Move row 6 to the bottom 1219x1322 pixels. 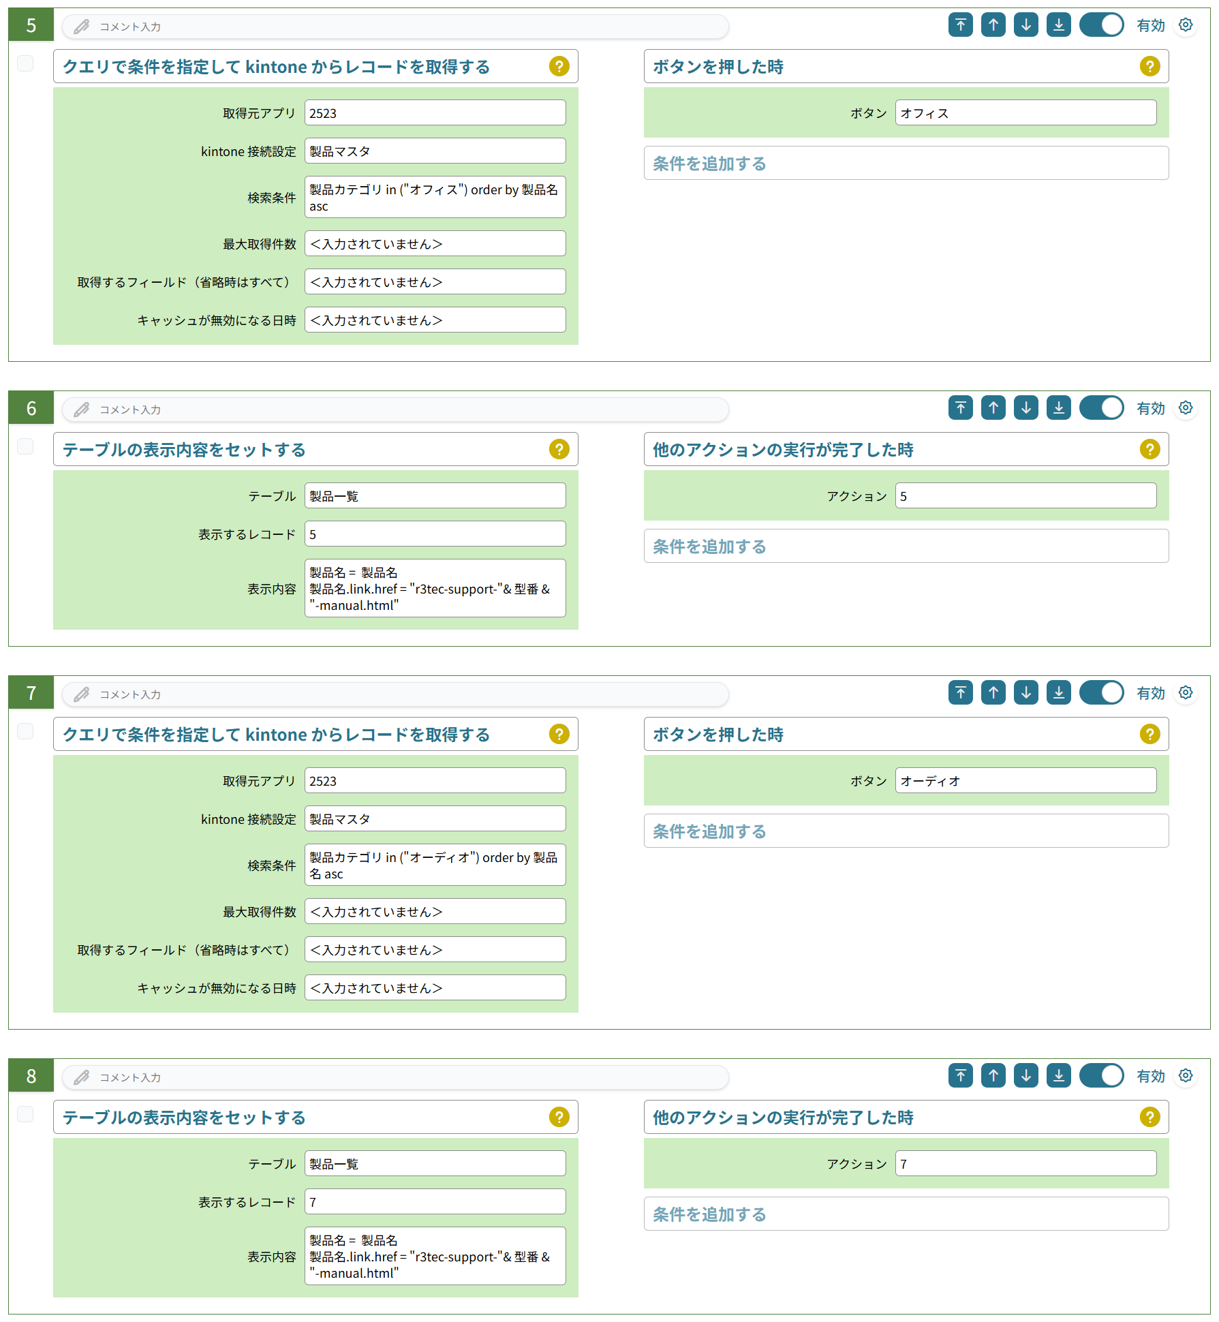[x=1058, y=408]
